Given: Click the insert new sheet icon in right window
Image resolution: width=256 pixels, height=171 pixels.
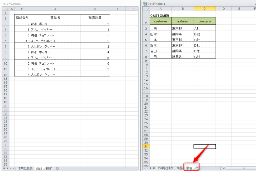Looking at the screenshot, I should pyautogui.click(x=197, y=169).
